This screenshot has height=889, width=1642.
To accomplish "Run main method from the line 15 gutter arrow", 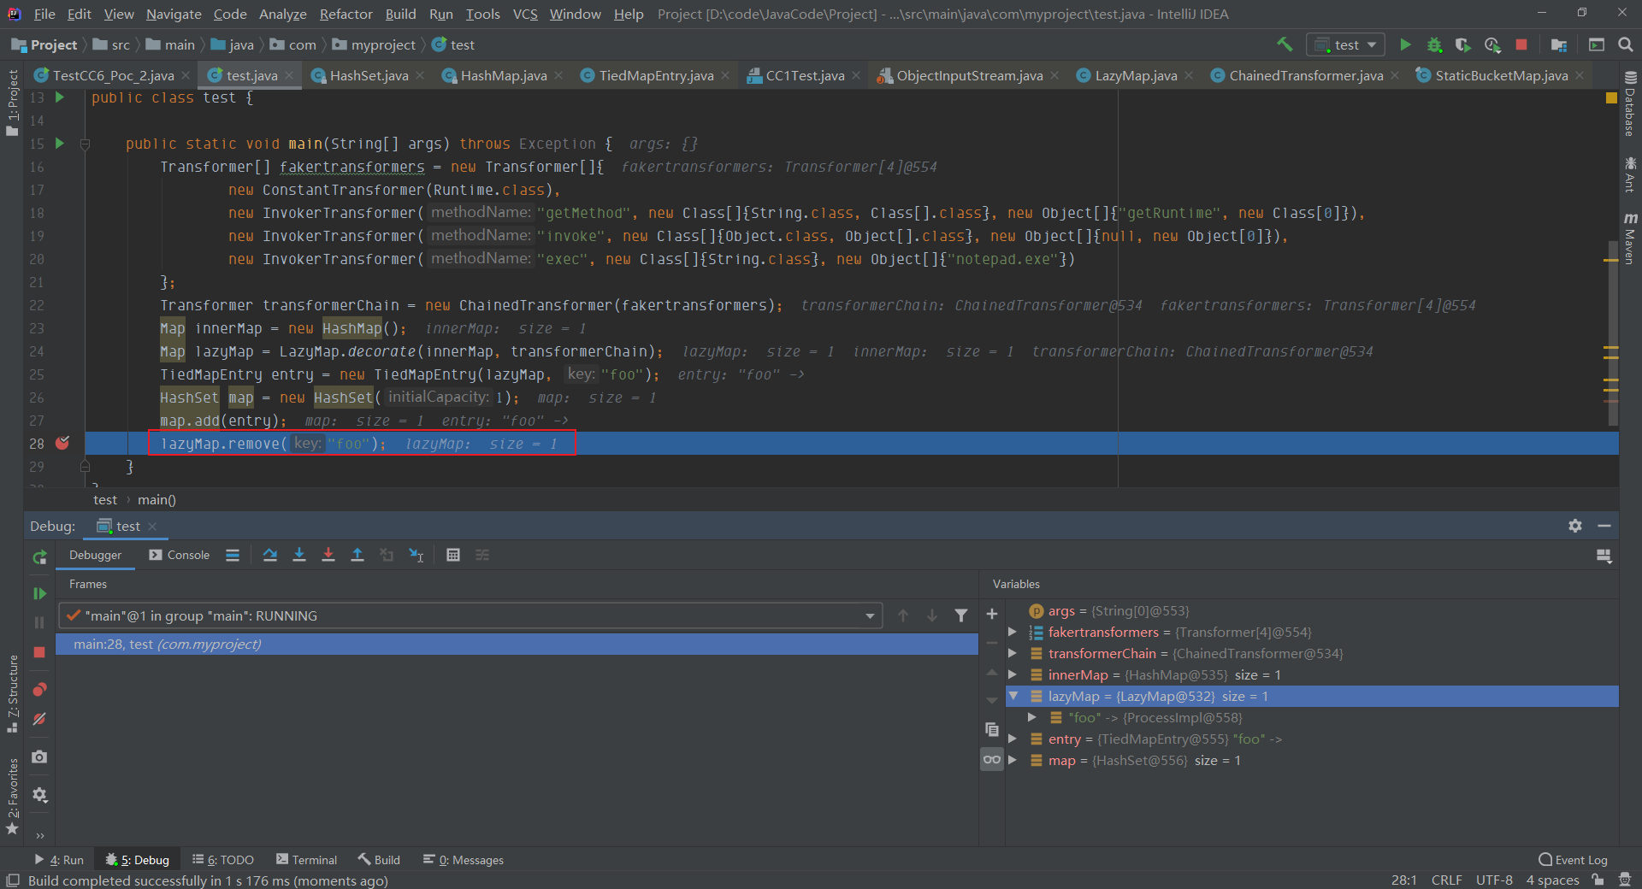I will [x=60, y=144].
